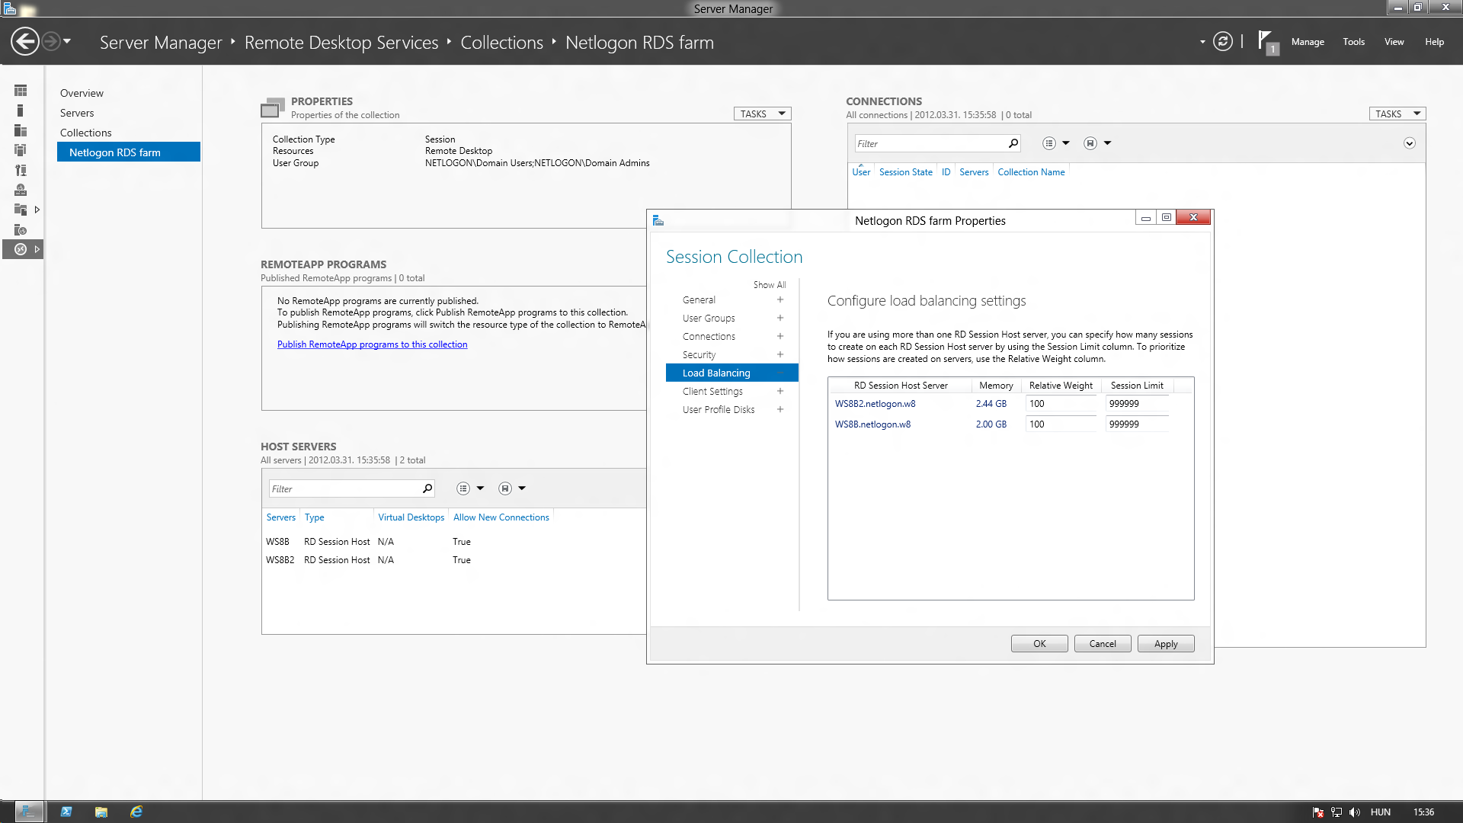Viewport: 1463px width, 823px height.
Task: Open the Dashboard sidebar icon
Action: tap(21, 91)
